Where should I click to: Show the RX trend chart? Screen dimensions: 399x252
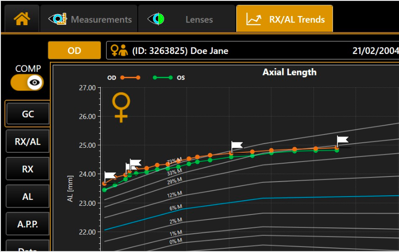pyautogui.click(x=28, y=169)
